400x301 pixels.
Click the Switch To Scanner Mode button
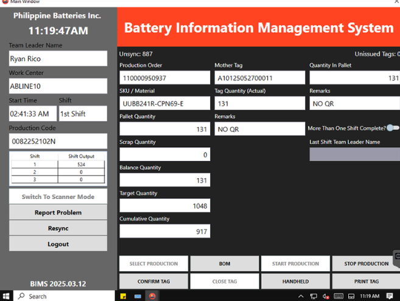tap(58, 196)
